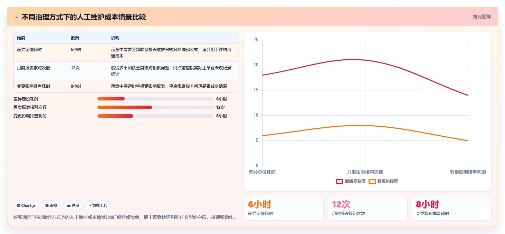Click the y-axis value 10
505x234 pixels.
point(256,115)
